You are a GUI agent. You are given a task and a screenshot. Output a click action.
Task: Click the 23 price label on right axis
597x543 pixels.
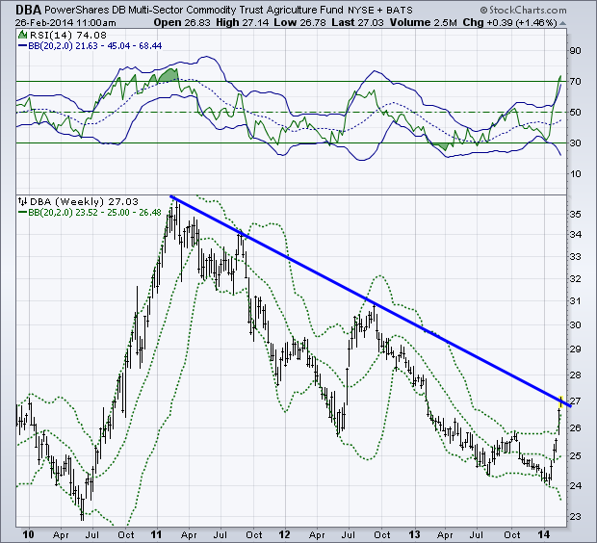578,517
